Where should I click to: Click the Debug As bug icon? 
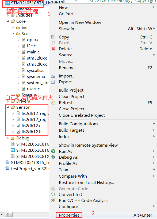point(53,157)
